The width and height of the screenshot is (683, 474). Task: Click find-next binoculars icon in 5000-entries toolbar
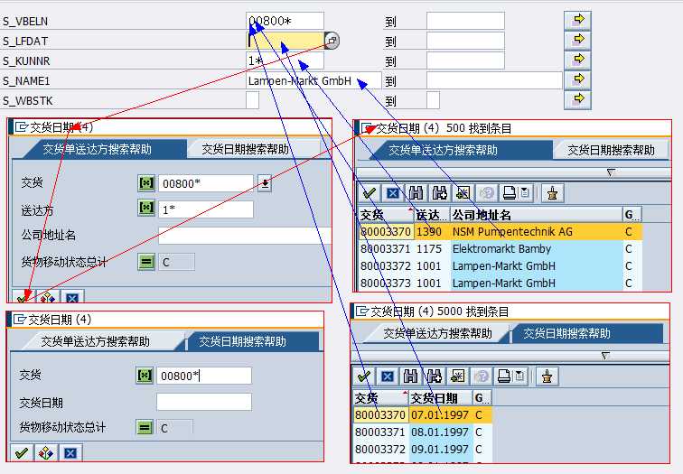click(433, 376)
